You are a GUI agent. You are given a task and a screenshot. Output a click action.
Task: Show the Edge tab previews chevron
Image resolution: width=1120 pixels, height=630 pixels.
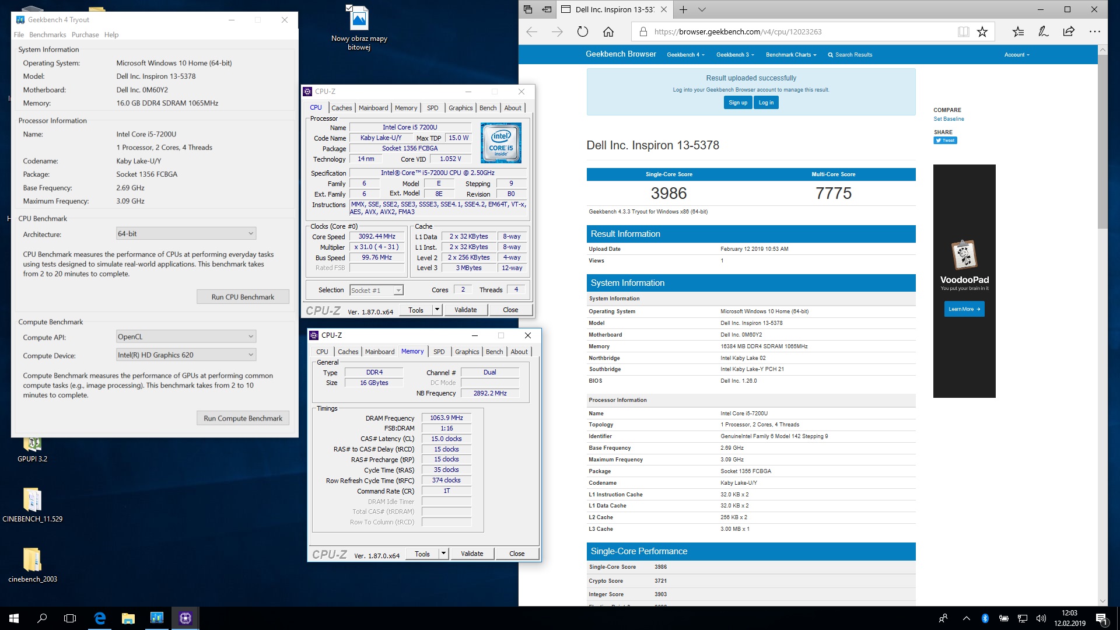pos(702,9)
